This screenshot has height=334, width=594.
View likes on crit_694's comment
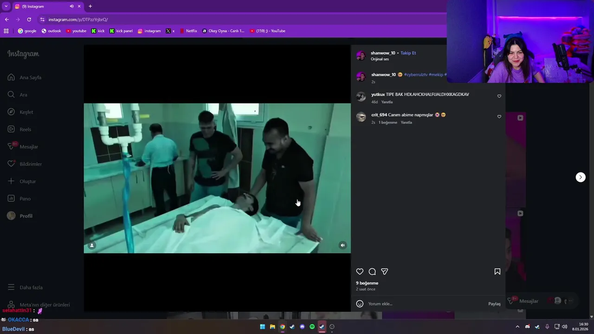point(388,122)
